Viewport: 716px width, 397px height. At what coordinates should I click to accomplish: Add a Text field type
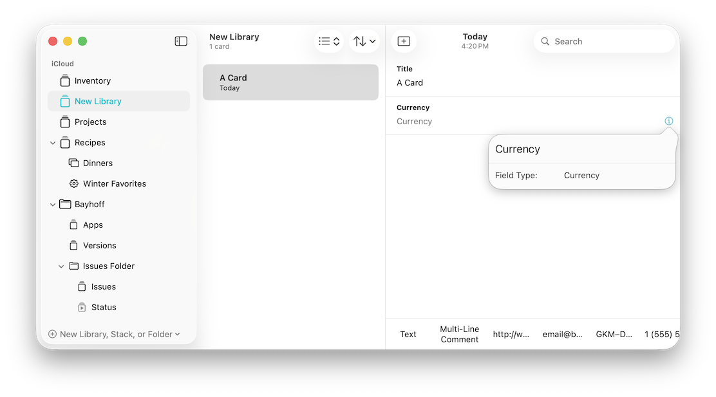pos(408,334)
